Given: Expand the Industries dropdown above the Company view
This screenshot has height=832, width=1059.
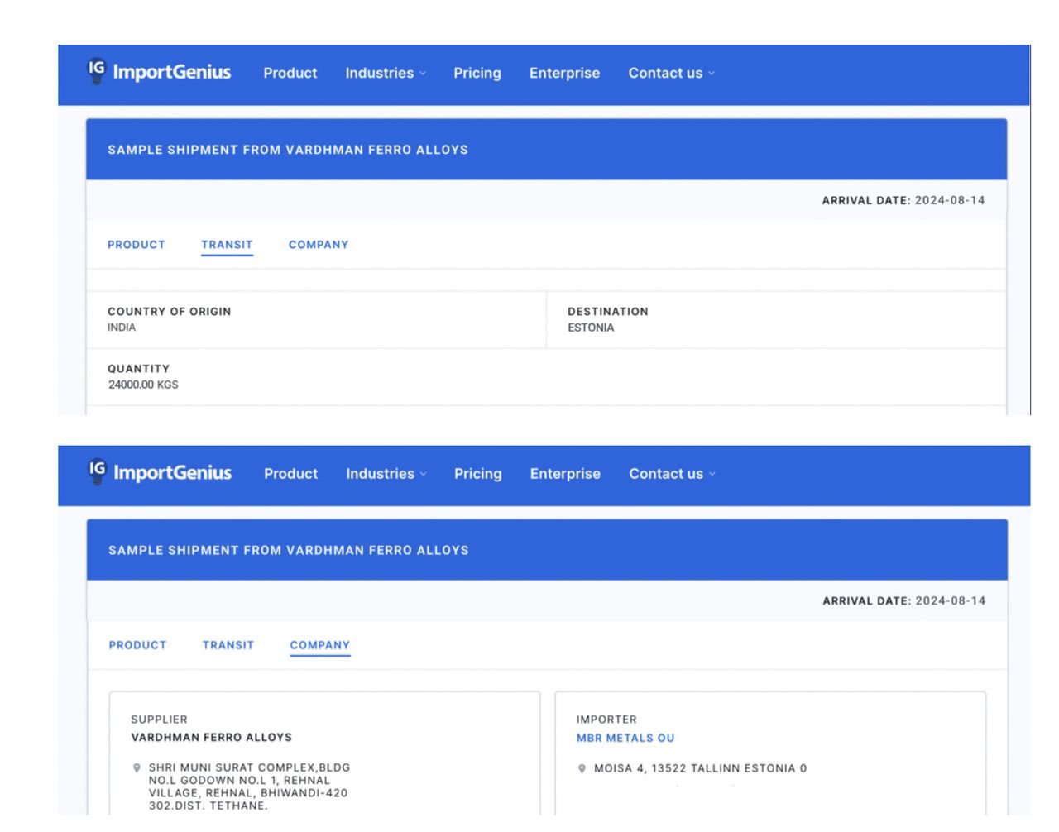Looking at the screenshot, I should coord(386,474).
